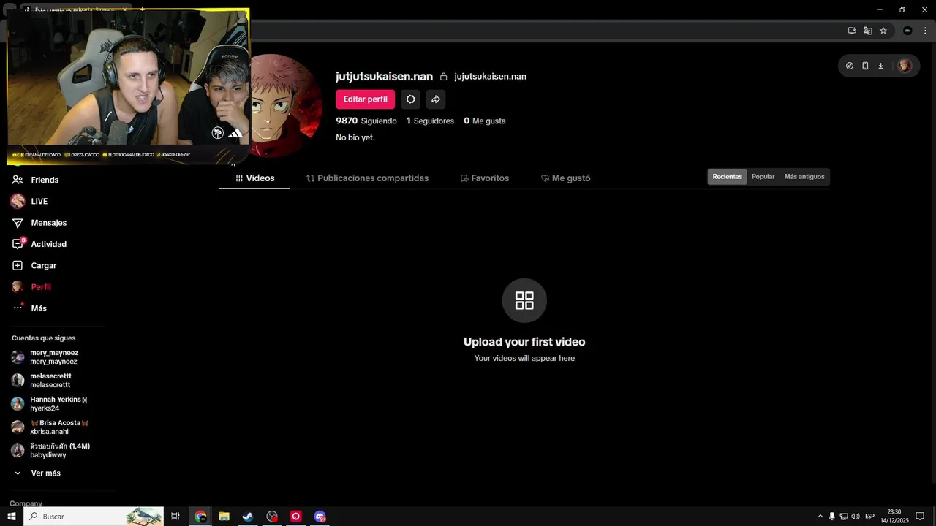The height and width of the screenshot is (526, 936).
Task: Open Brisa Acosta followed account
Action: click(50, 427)
